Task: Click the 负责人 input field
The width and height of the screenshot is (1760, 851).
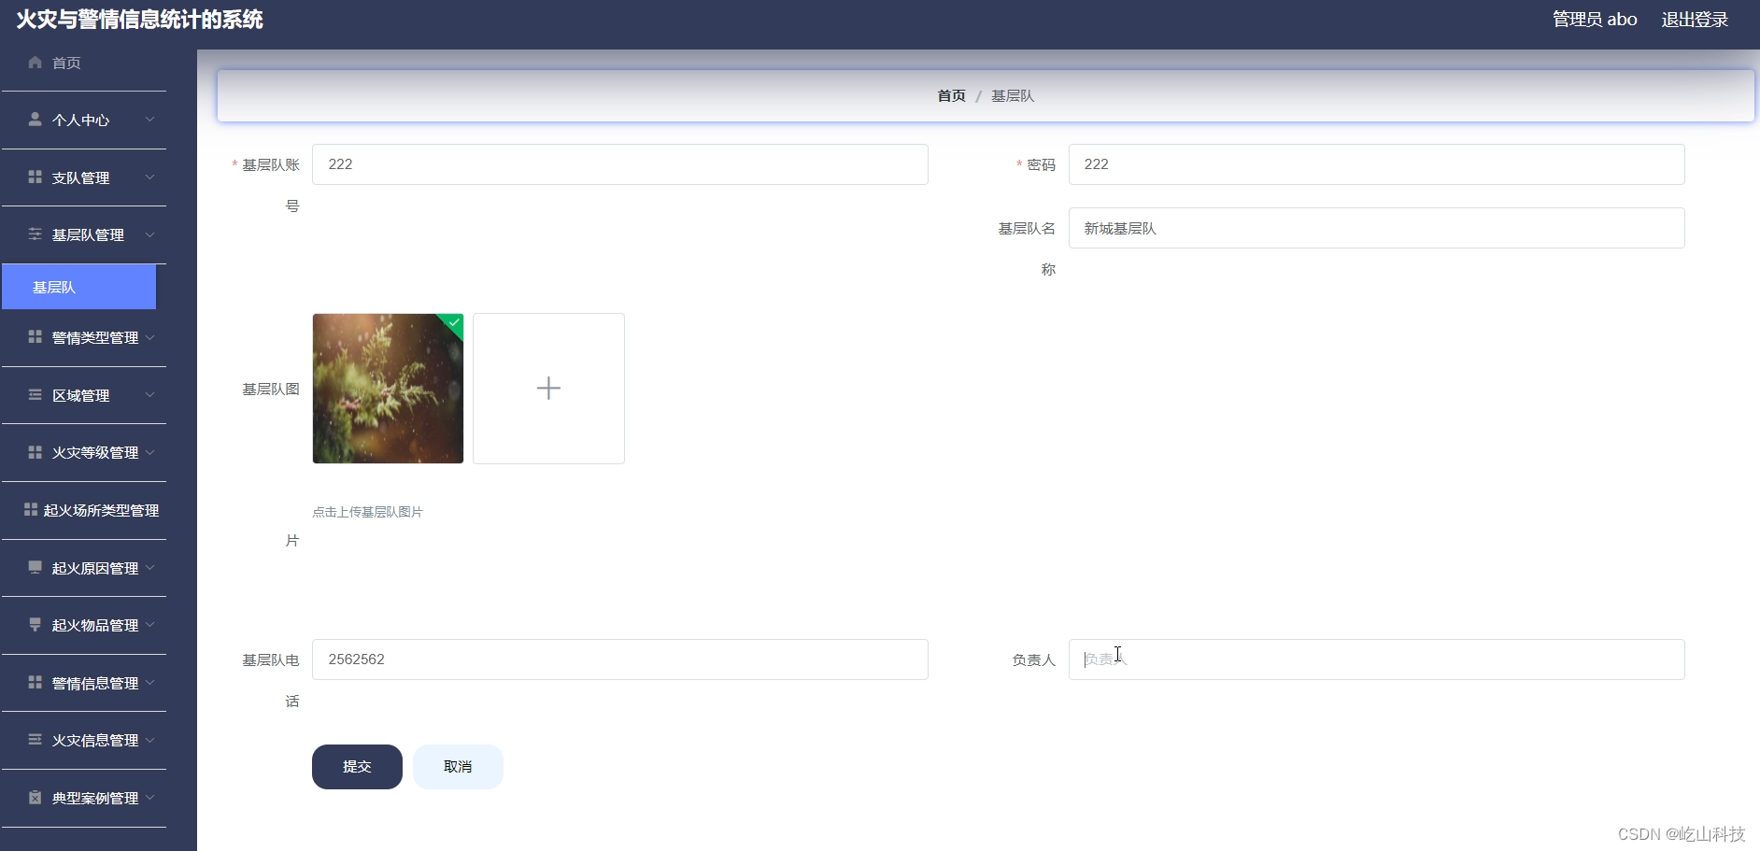Action: pos(1377,660)
